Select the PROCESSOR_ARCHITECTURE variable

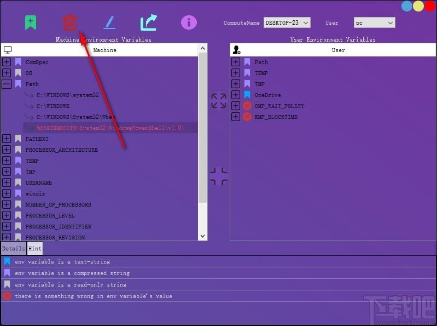(x=61, y=150)
